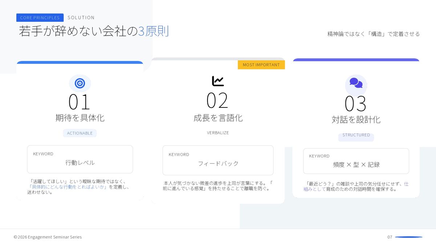Select the ACTIONABLE pill label
This screenshot has width=436, height=245.
(x=80, y=133)
